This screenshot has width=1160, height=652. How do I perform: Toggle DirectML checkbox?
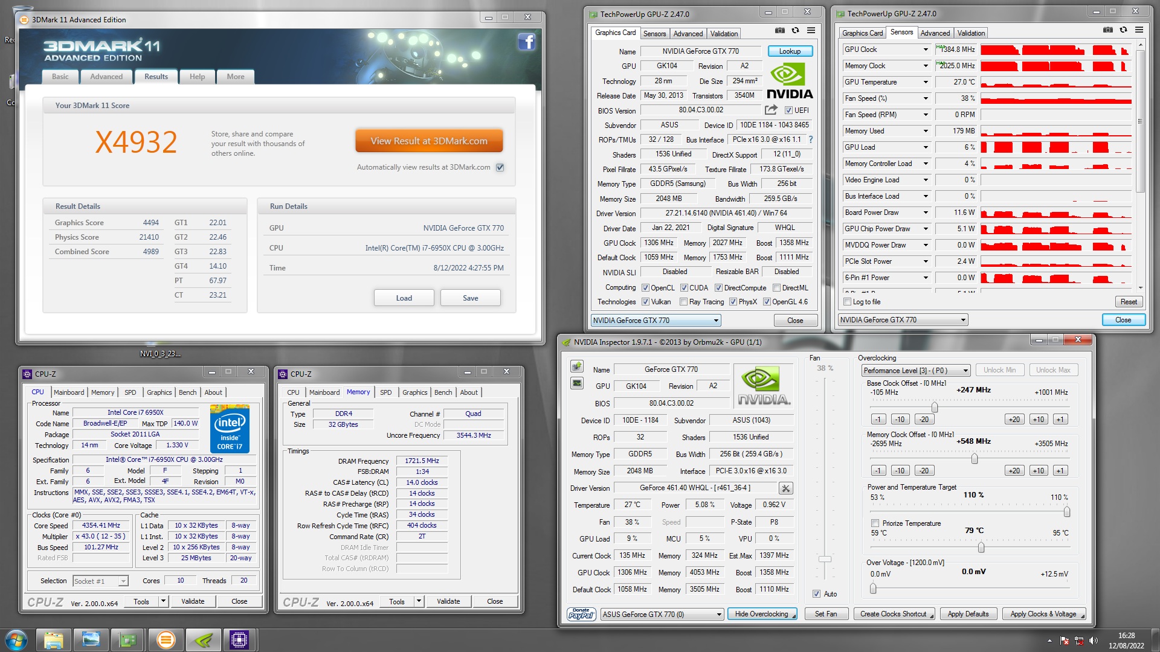click(x=776, y=288)
